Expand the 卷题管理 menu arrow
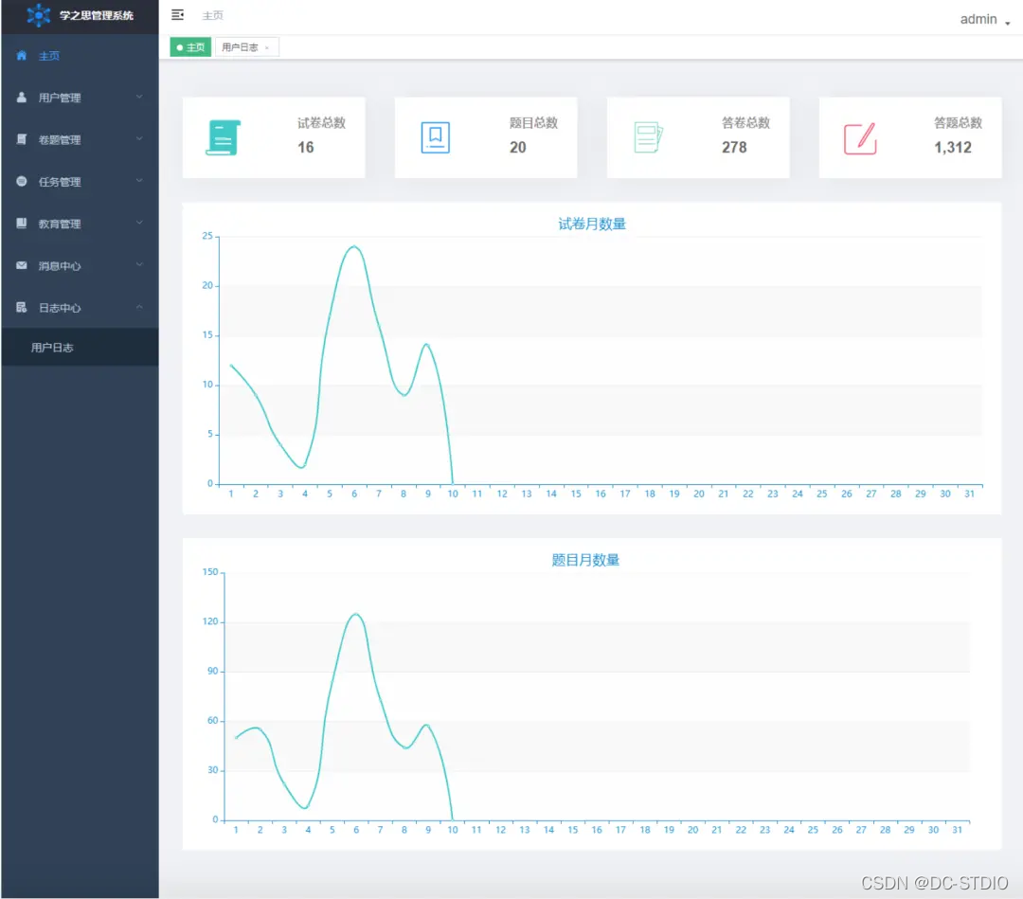This screenshot has height=899, width=1023. (139, 139)
